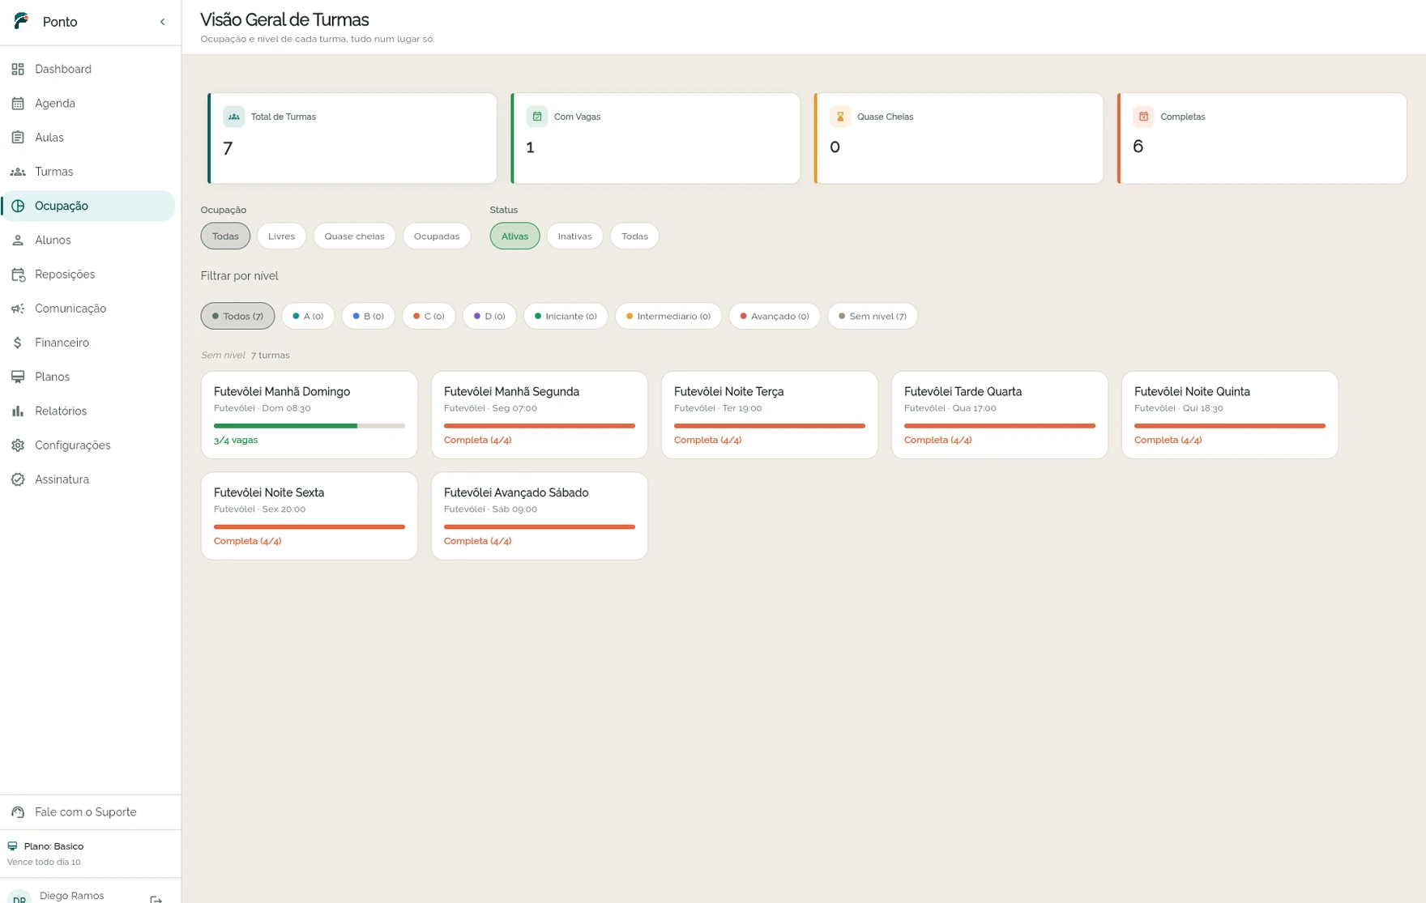Select the Ocupadas occupancy filter

pyautogui.click(x=437, y=236)
